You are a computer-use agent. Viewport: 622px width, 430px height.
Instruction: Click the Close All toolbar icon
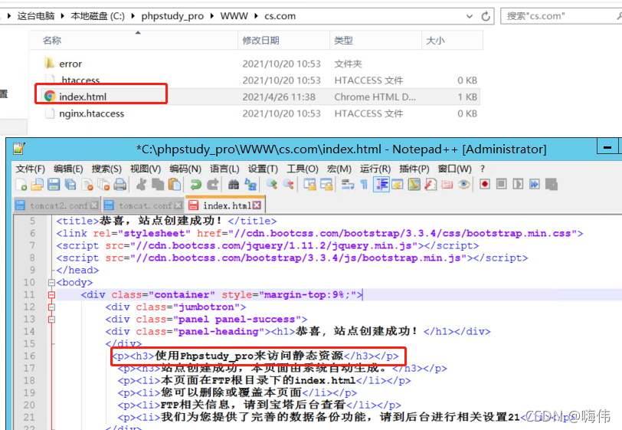tap(103, 184)
